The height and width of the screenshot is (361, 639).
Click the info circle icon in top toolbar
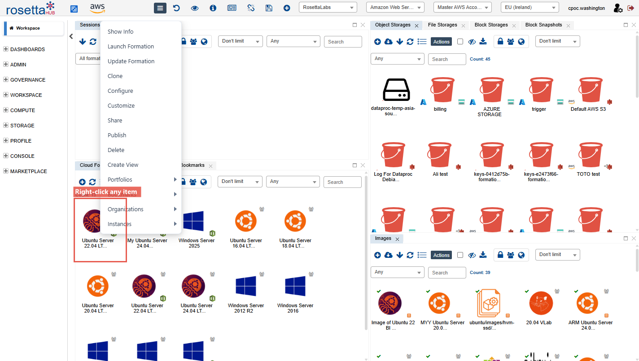pyautogui.click(x=213, y=8)
